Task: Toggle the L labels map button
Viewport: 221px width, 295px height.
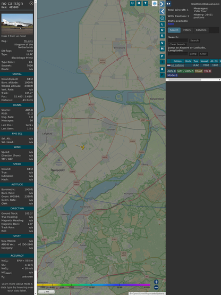Action: pyautogui.click(x=162, y=24)
